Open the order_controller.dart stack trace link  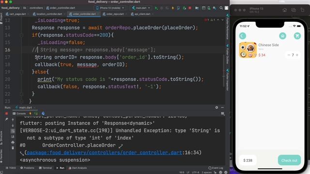[105, 153]
